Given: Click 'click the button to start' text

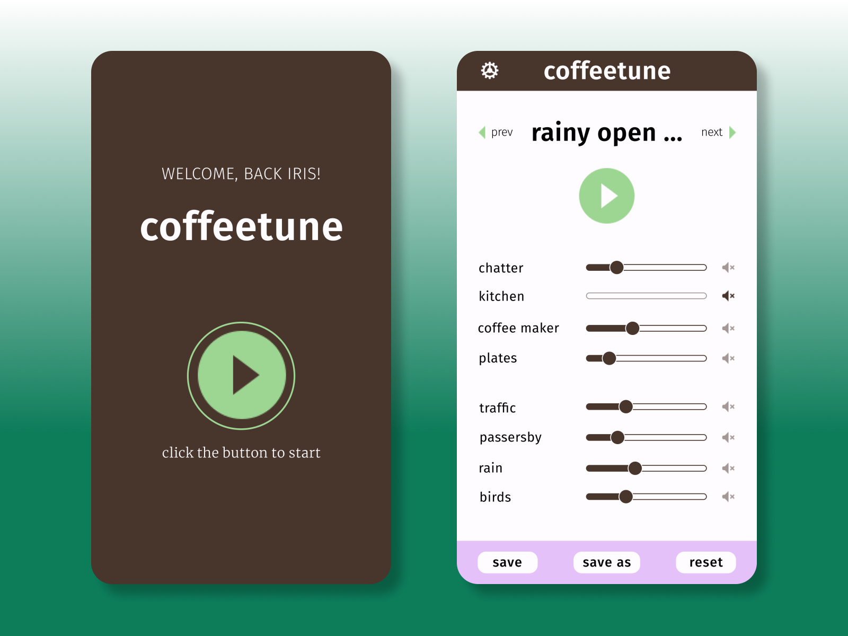Looking at the screenshot, I should coord(241,453).
